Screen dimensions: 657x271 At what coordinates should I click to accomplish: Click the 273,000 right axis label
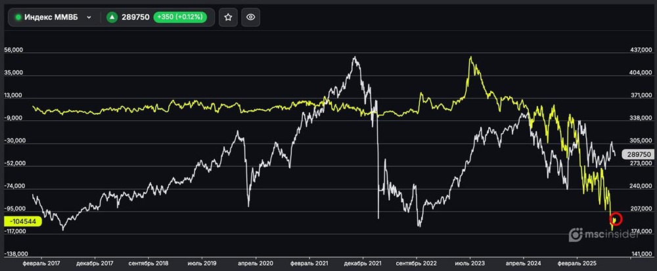click(x=641, y=163)
